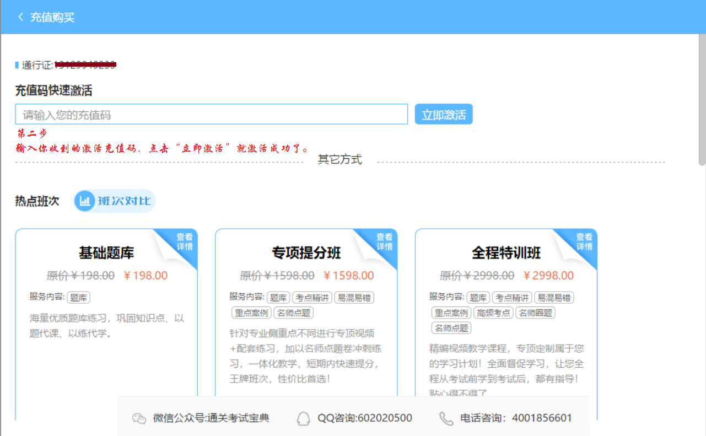Image resolution: width=706 pixels, height=436 pixels.
Task: Open 查看详情 corner on 专项提分班 card
Action: (385, 242)
